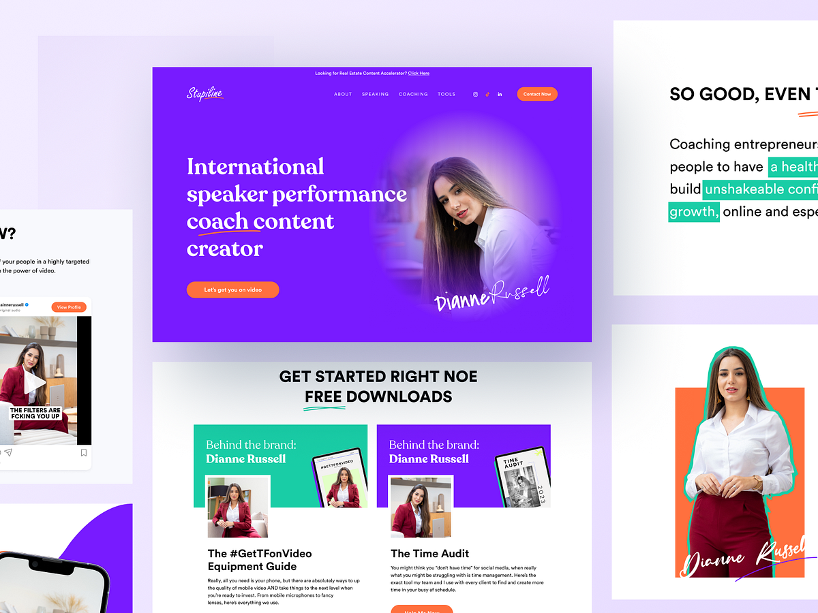Click the Stapiline logo
Screen dimensions: 818x613
(205, 94)
